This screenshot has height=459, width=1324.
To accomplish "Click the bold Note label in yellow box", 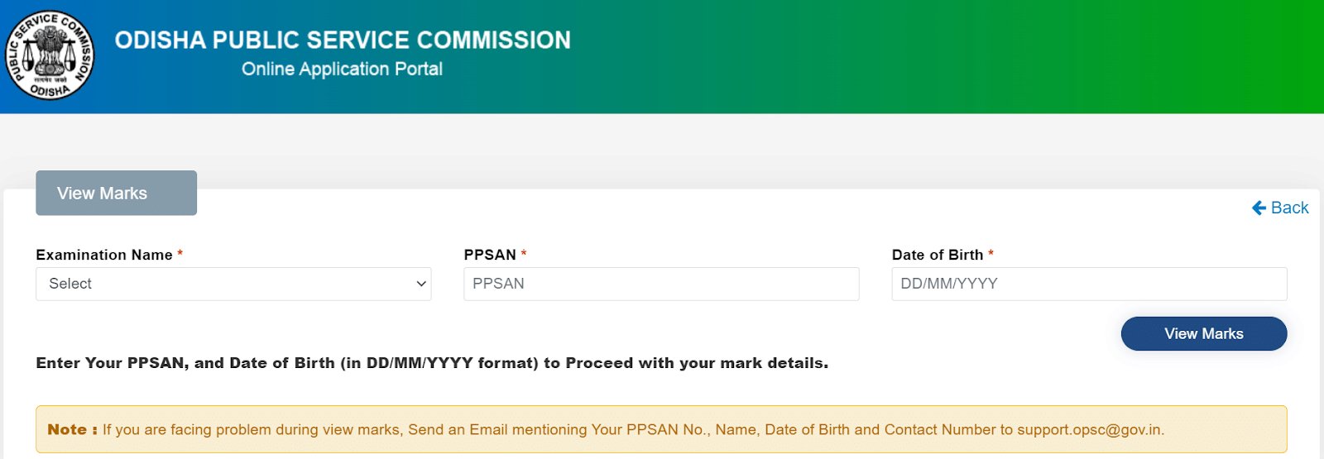I will [71, 429].
